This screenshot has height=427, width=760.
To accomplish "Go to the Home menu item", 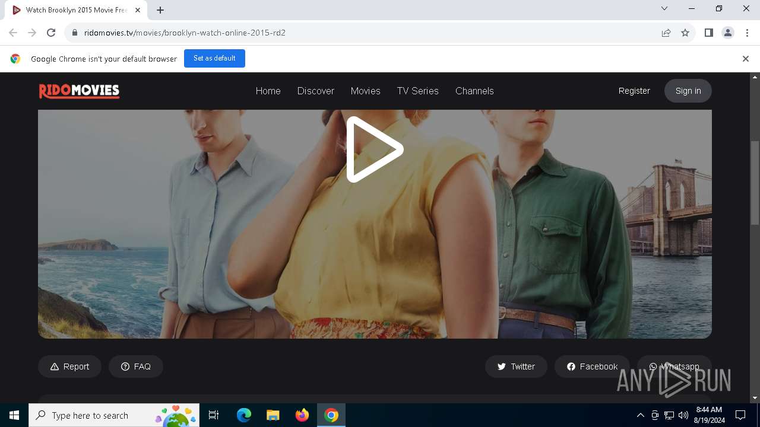I will click(x=268, y=91).
